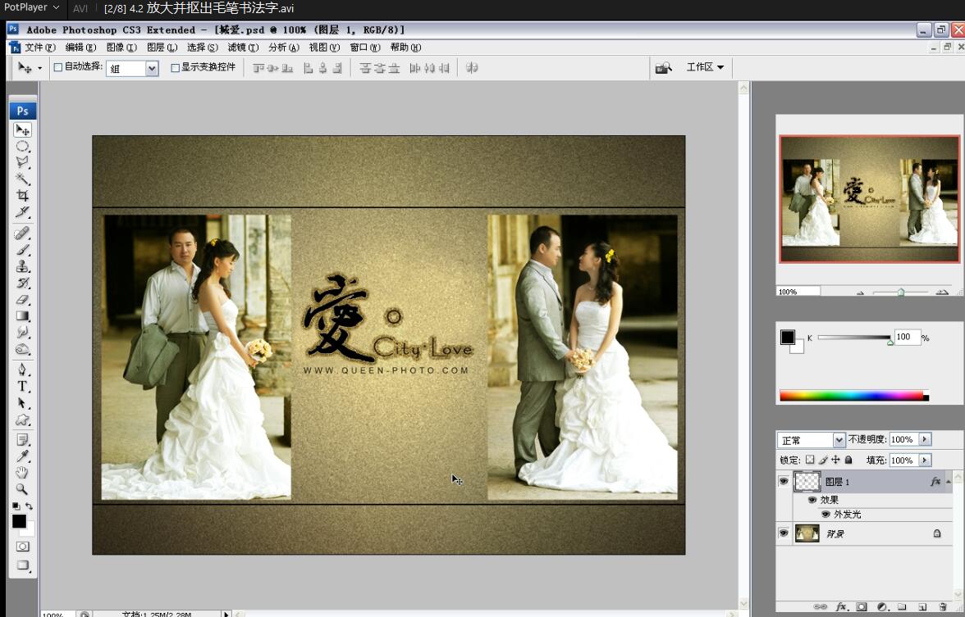Click the foreground color swatch in toolbox
Screen dimensions: 965x617
[19, 521]
